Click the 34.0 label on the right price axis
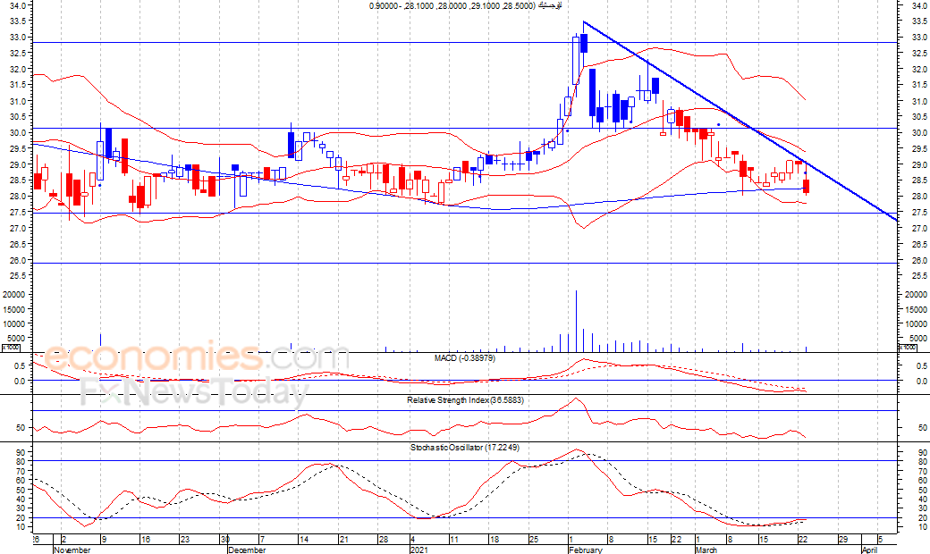The height and width of the screenshot is (554, 930). (913, 6)
